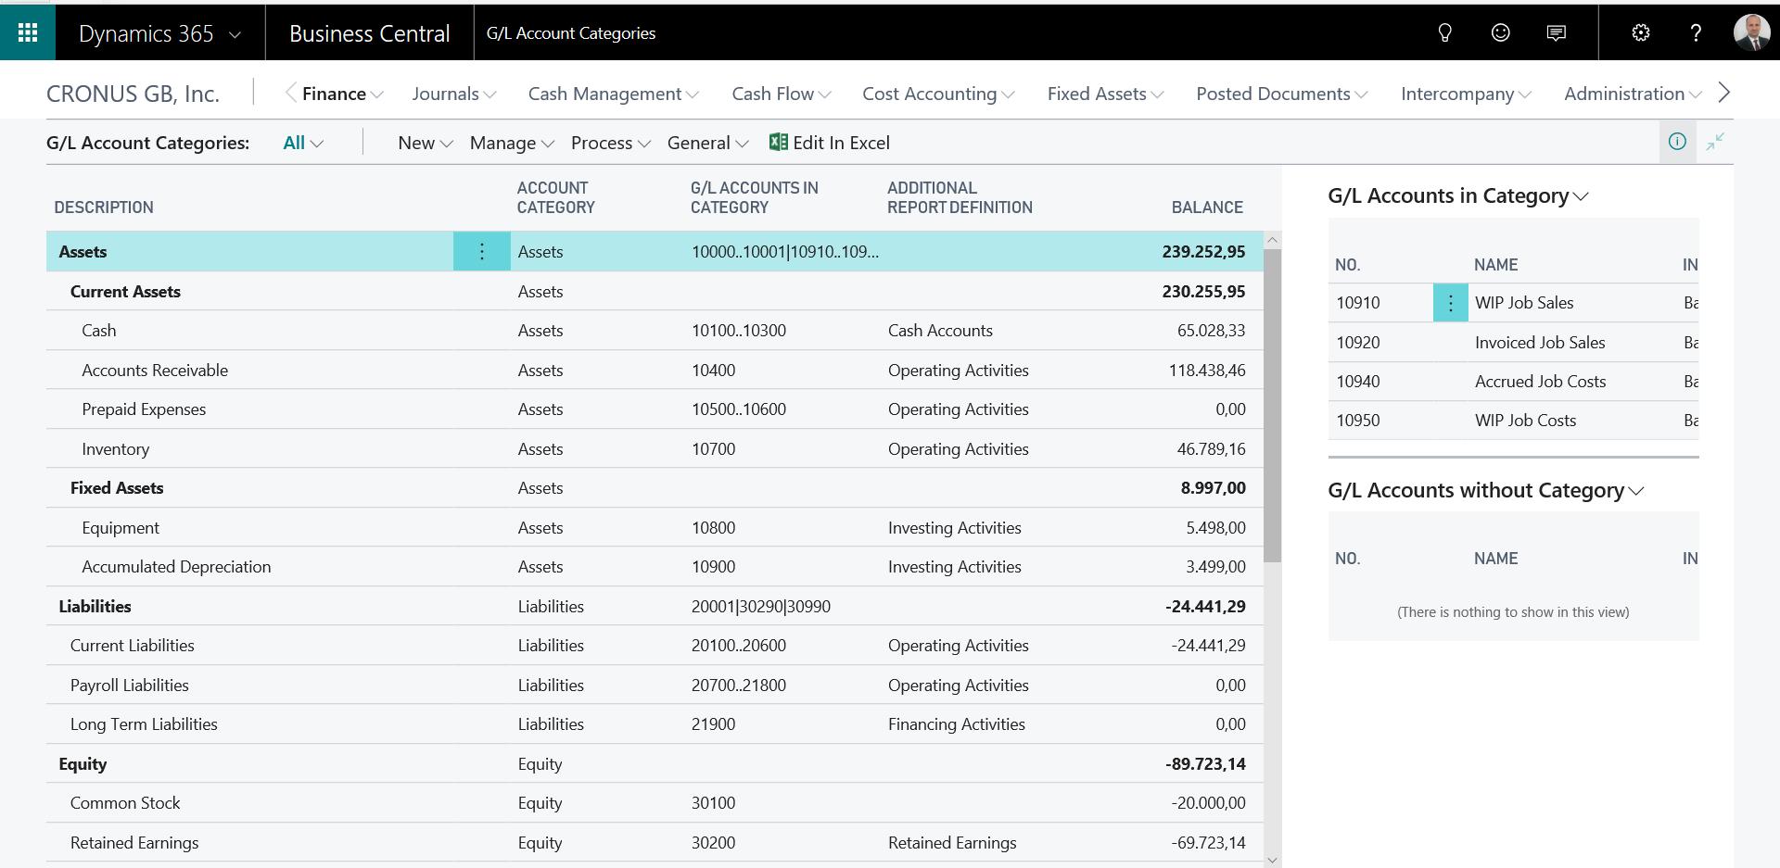The width and height of the screenshot is (1780, 868).
Task: Open the Cash Management menu
Action: [613, 94]
